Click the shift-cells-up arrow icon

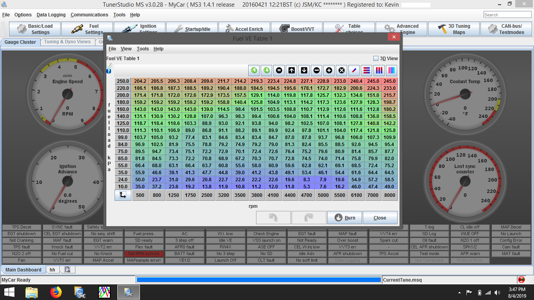pos(292,70)
